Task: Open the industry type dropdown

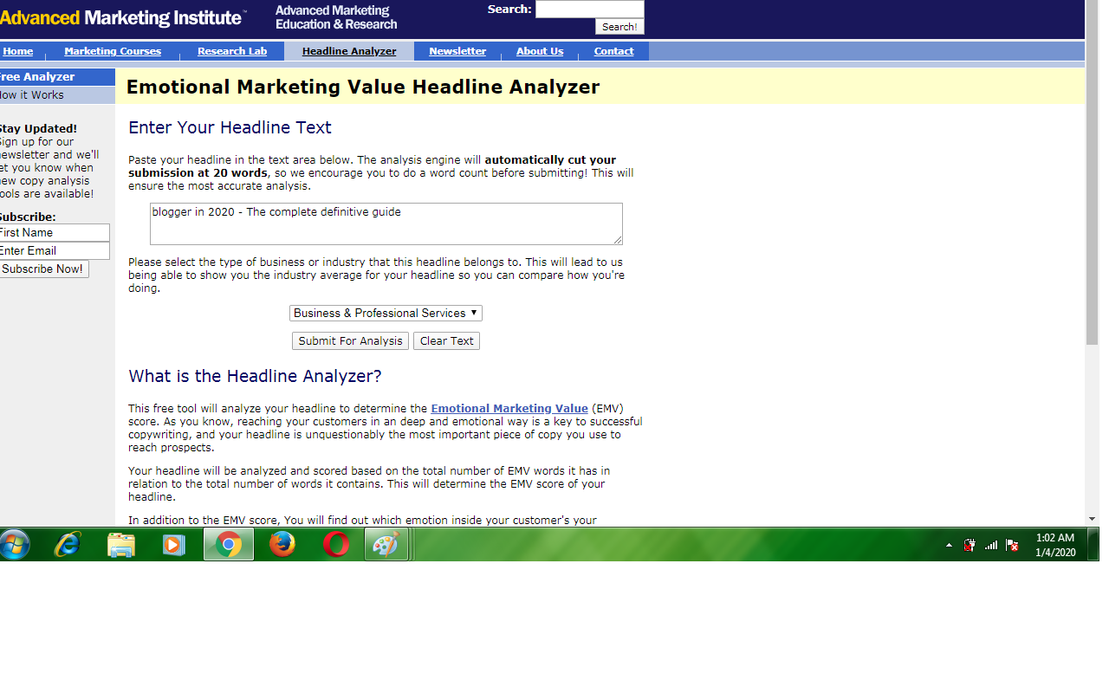Action: point(386,313)
